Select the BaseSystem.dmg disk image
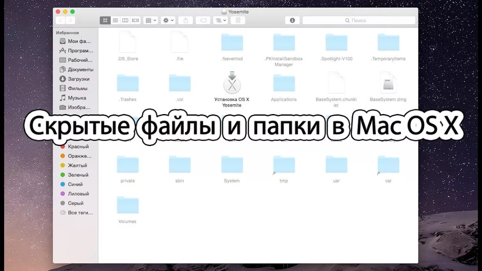The height and width of the screenshot is (271, 482). (x=388, y=83)
